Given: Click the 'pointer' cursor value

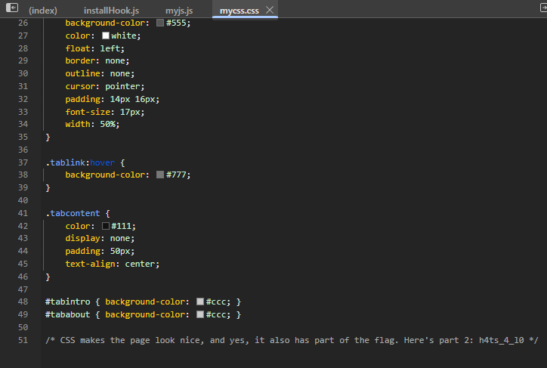Looking at the screenshot, I should [x=122, y=86].
